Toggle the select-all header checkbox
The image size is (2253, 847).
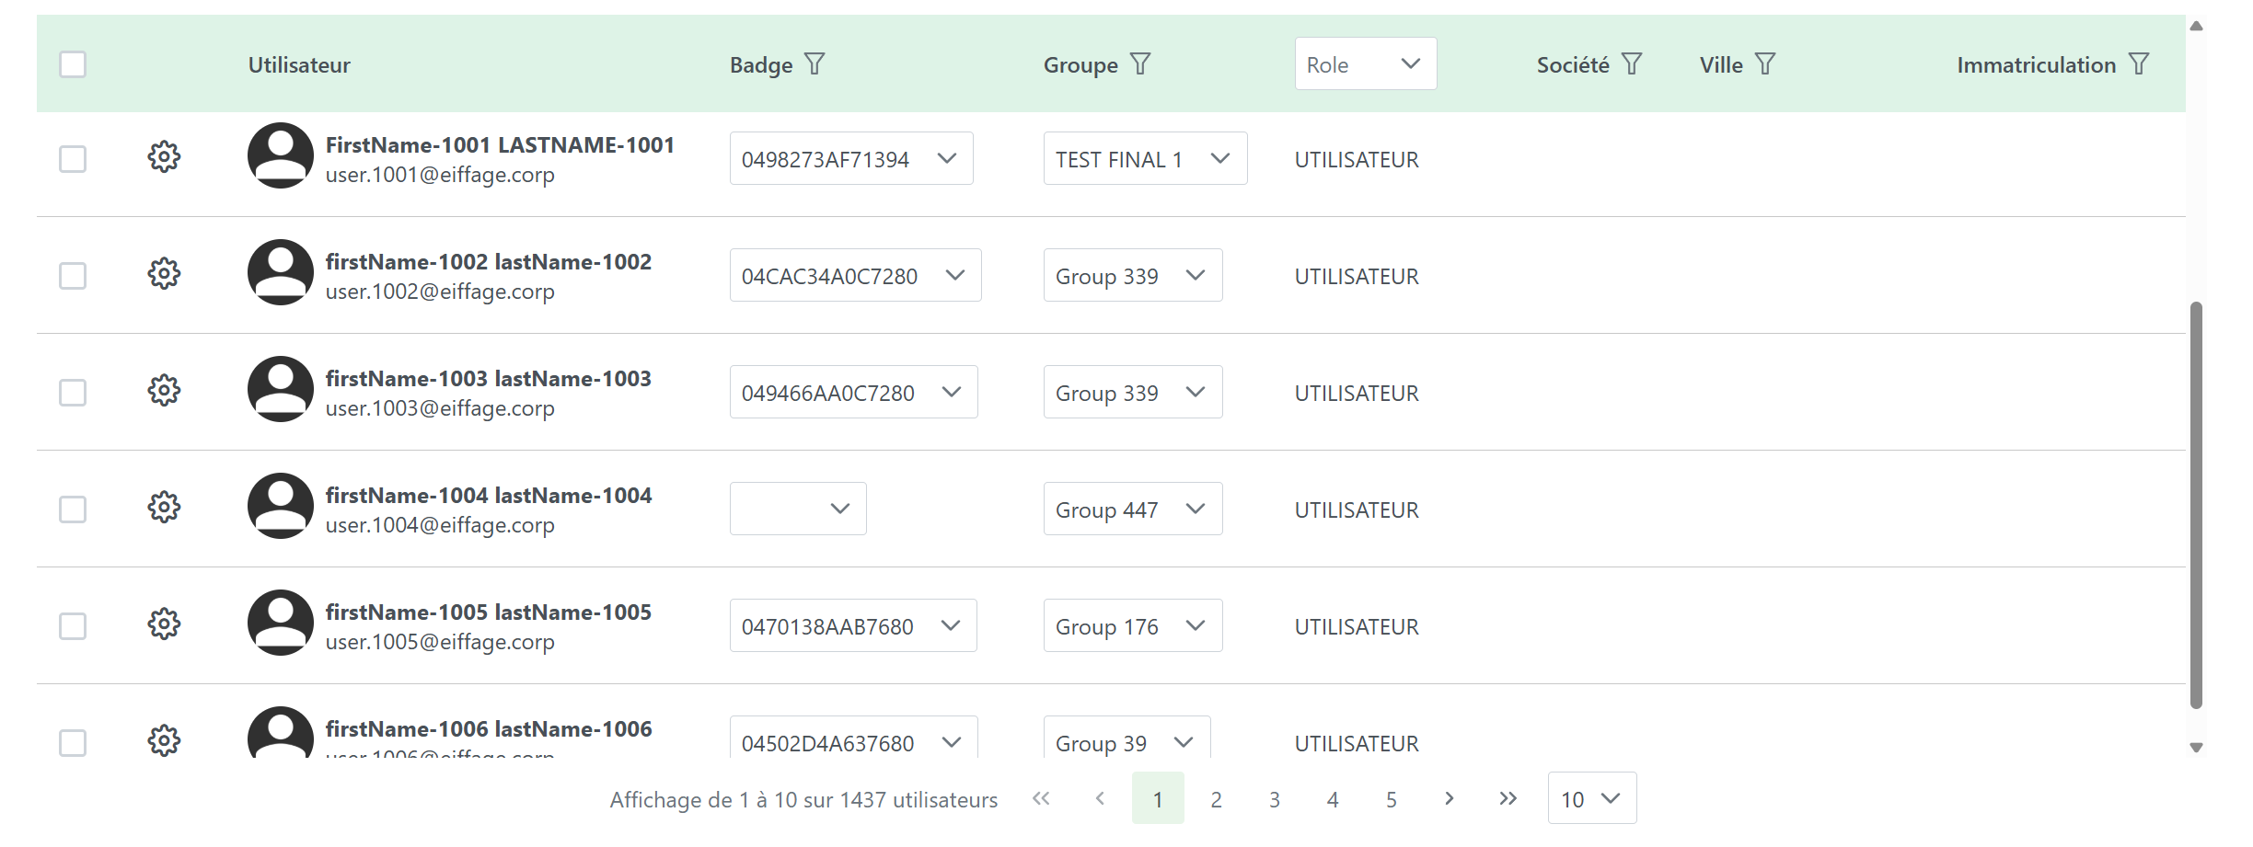[73, 64]
